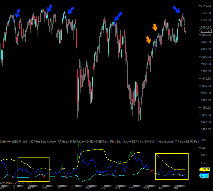
Task: Click the yellow 106.88 indicator value marker
Action: pyautogui.click(x=205, y=169)
